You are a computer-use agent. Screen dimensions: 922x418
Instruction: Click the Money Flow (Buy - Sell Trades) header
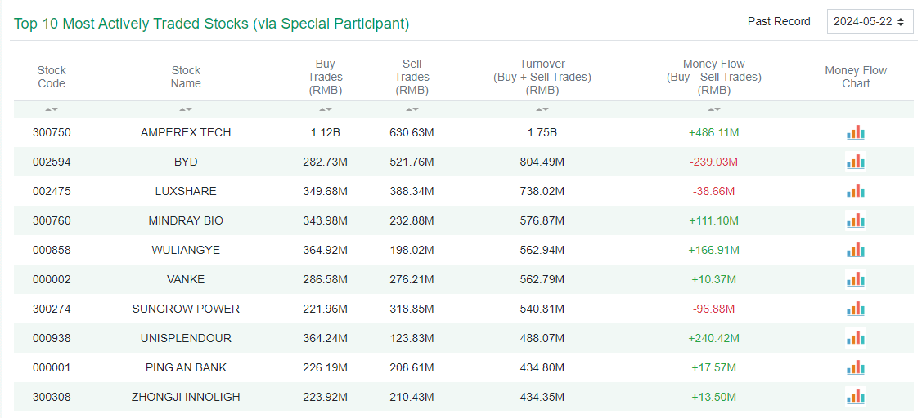[x=714, y=77]
